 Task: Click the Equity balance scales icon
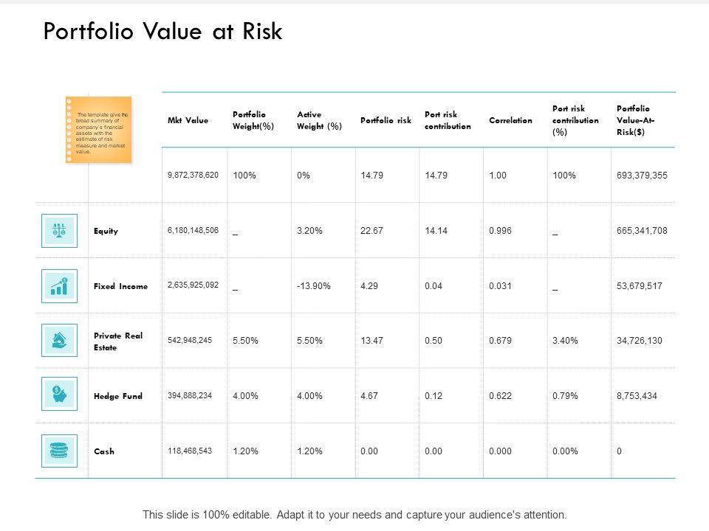coord(60,231)
